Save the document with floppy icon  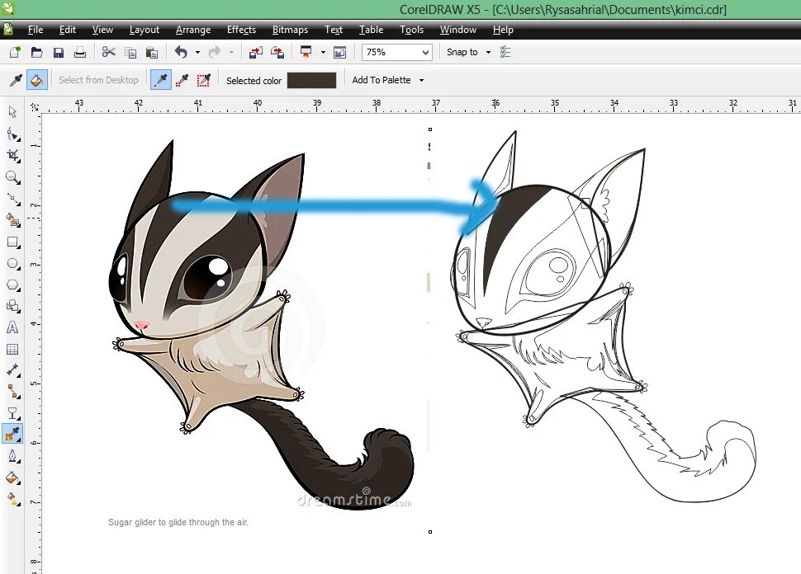point(59,52)
